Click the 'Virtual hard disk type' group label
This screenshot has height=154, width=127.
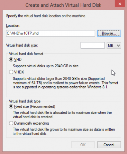coord(25,101)
